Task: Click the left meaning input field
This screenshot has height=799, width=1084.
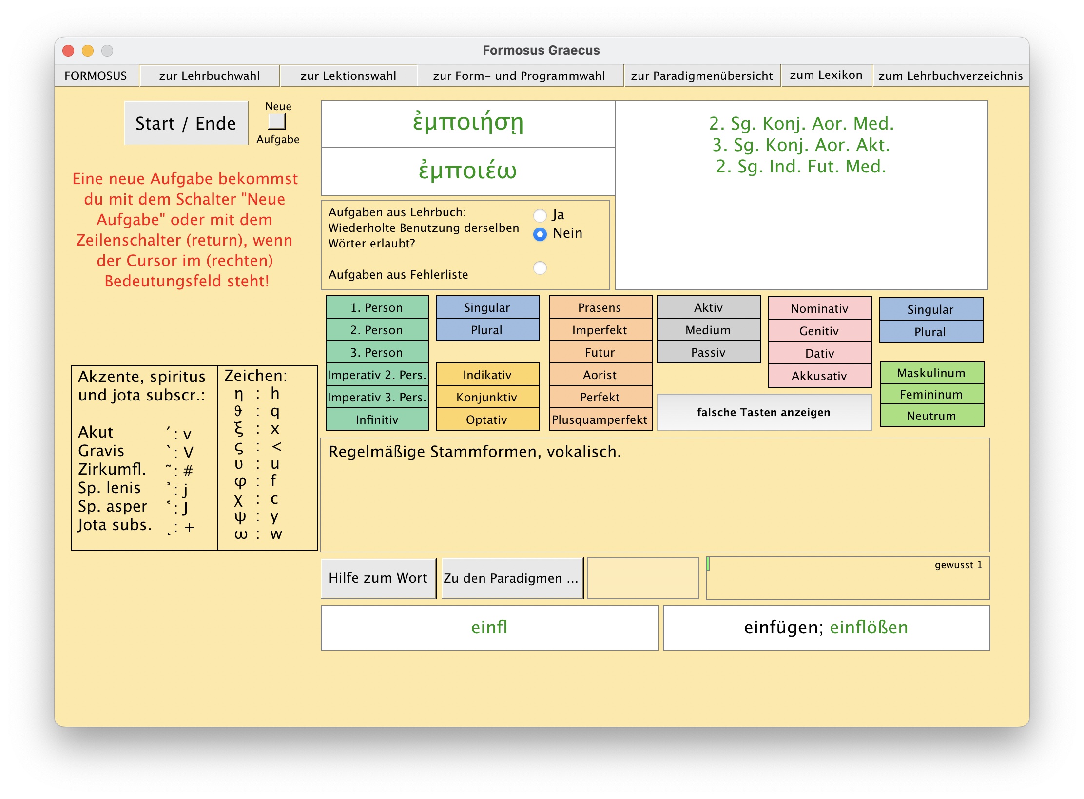Action: (489, 628)
